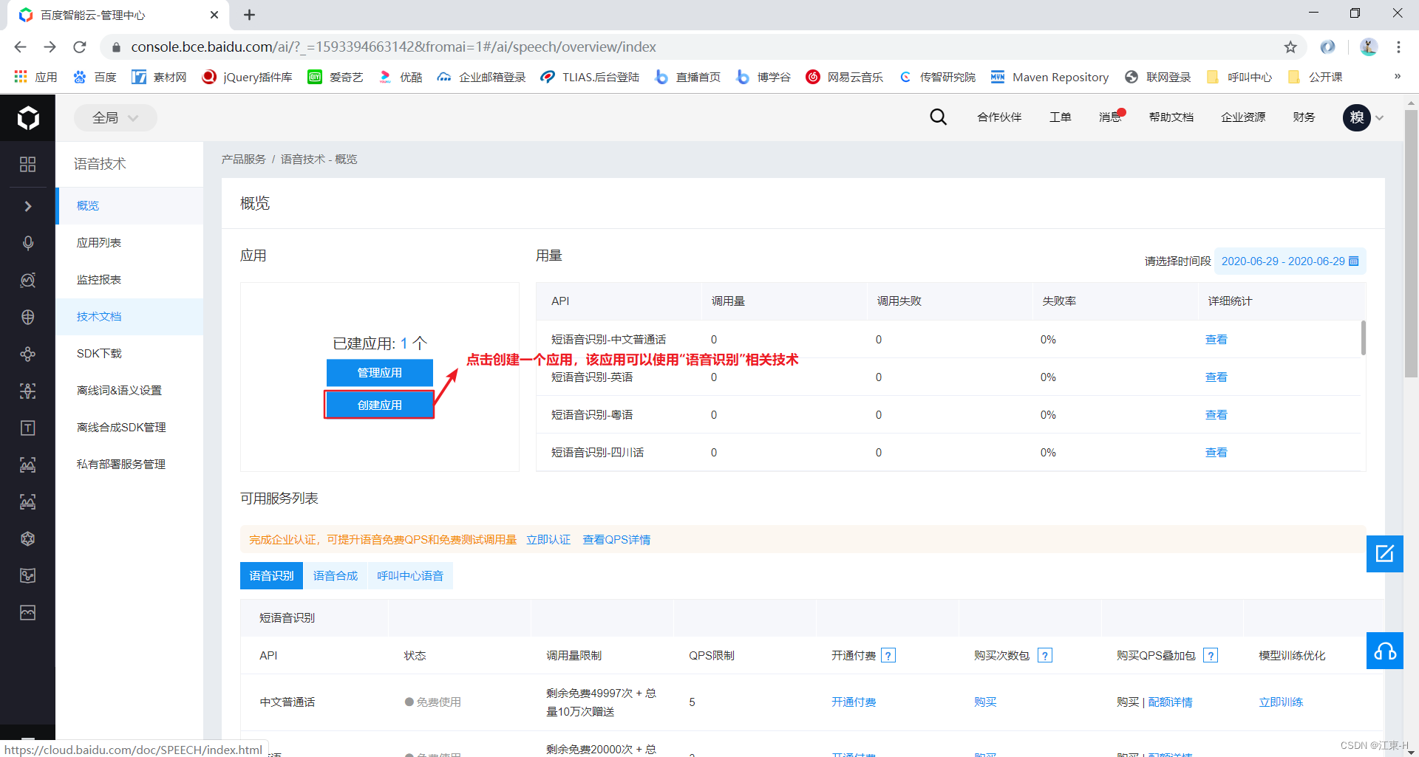1419x757 pixels.
Task: Bookmark this page with the star icon
Action: point(1290,47)
